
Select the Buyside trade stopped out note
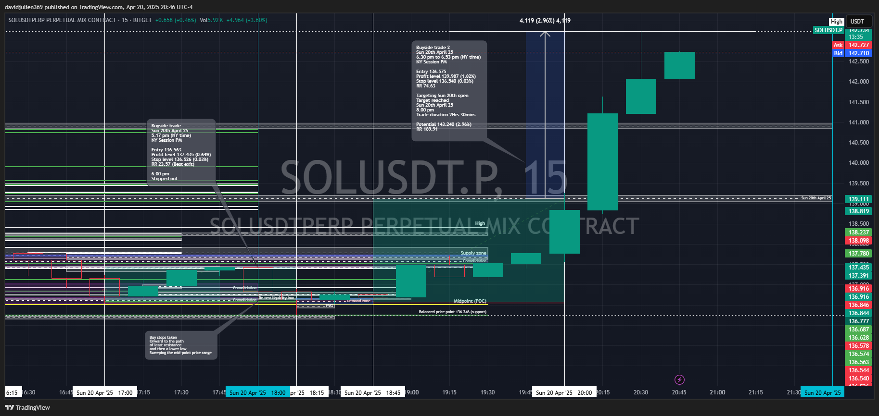[x=181, y=152]
